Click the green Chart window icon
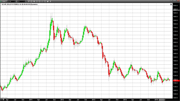 [1, 1]
